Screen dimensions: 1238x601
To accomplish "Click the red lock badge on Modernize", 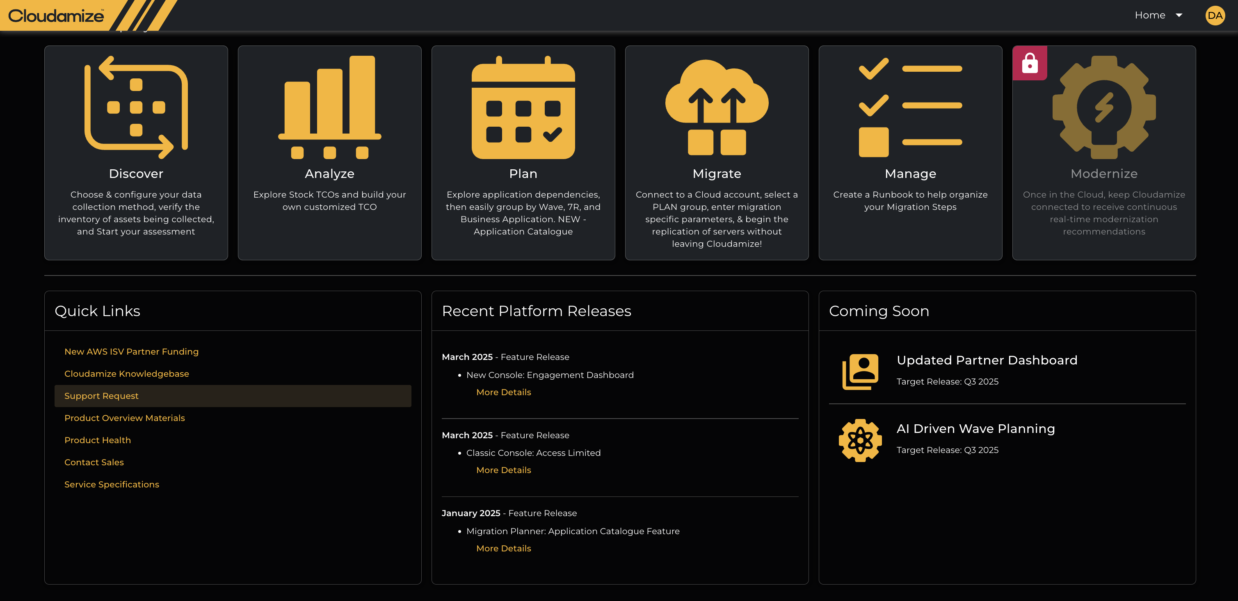I will click(x=1030, y=64).
